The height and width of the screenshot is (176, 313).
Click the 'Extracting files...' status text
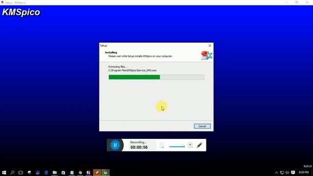[x=117, y=66]
